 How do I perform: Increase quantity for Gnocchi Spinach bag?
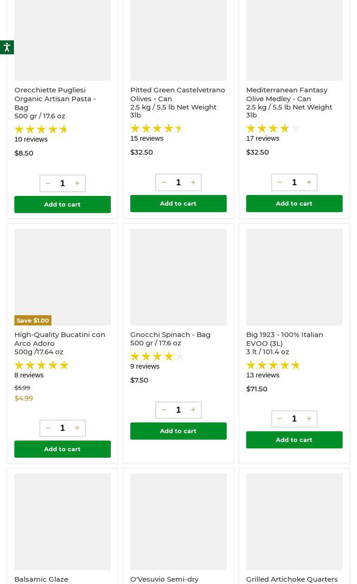193,410
